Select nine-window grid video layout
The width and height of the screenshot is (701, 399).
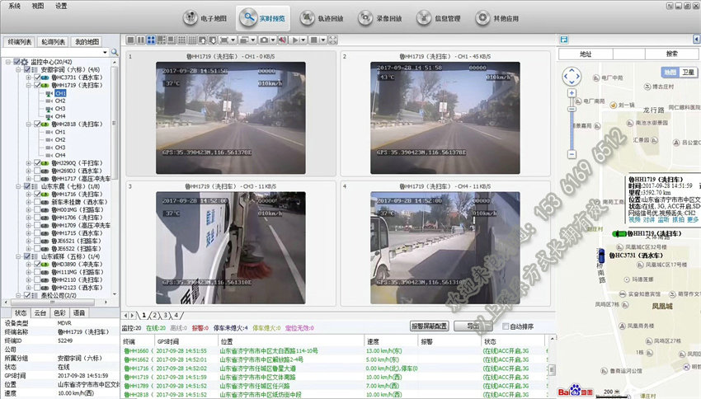pyautogui.click(x=182, y=40)
